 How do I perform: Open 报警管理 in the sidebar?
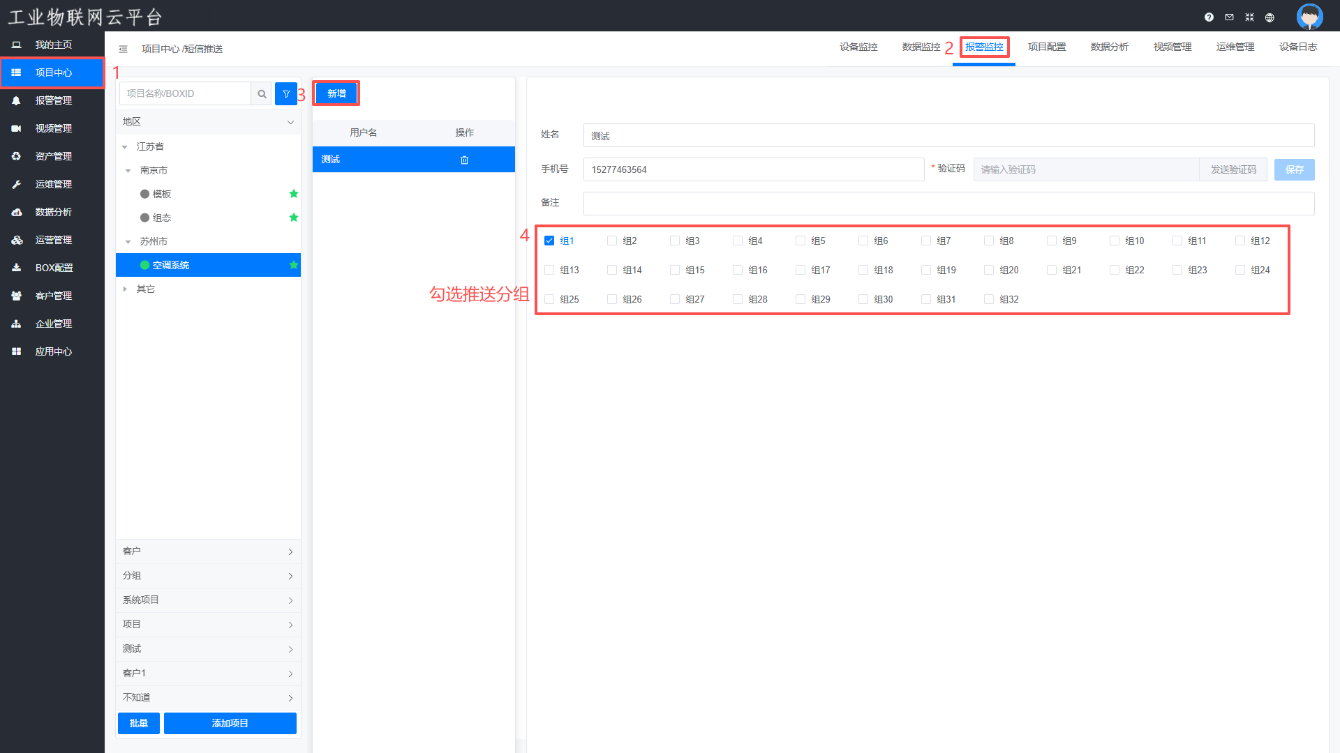(x=53, y=100)
